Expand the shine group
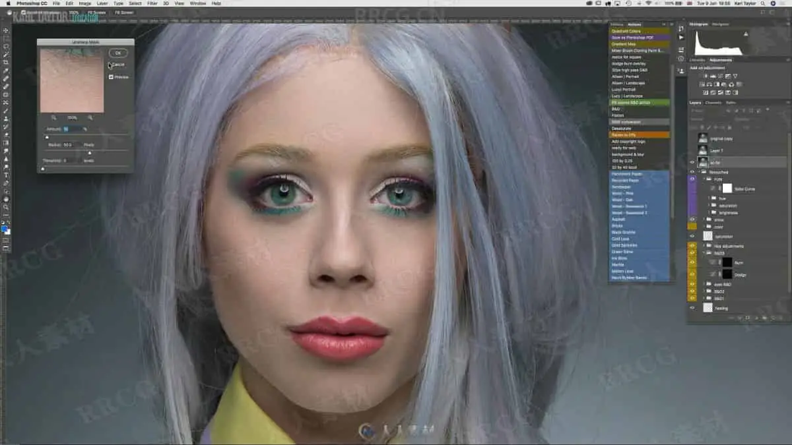The width and height of the screenshot is (792, 445). (704, 220)
